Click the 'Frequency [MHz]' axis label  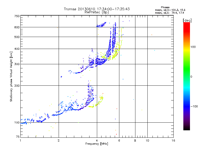97,144
